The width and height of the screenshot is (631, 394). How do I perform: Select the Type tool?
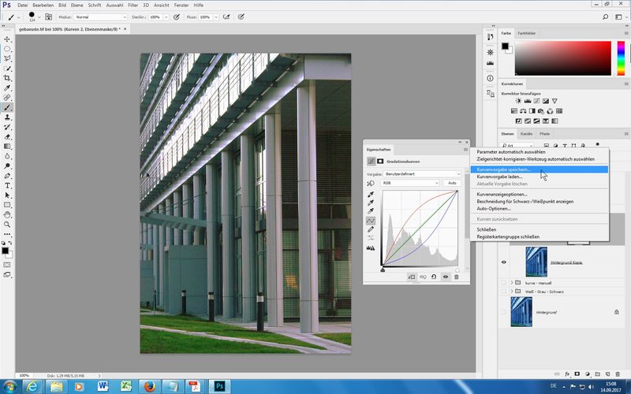pyautogui.click(x=7, y=185)
